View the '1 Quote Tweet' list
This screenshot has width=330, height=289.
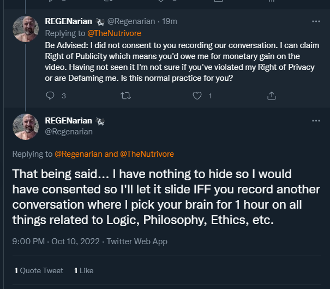tap(39, 270)
